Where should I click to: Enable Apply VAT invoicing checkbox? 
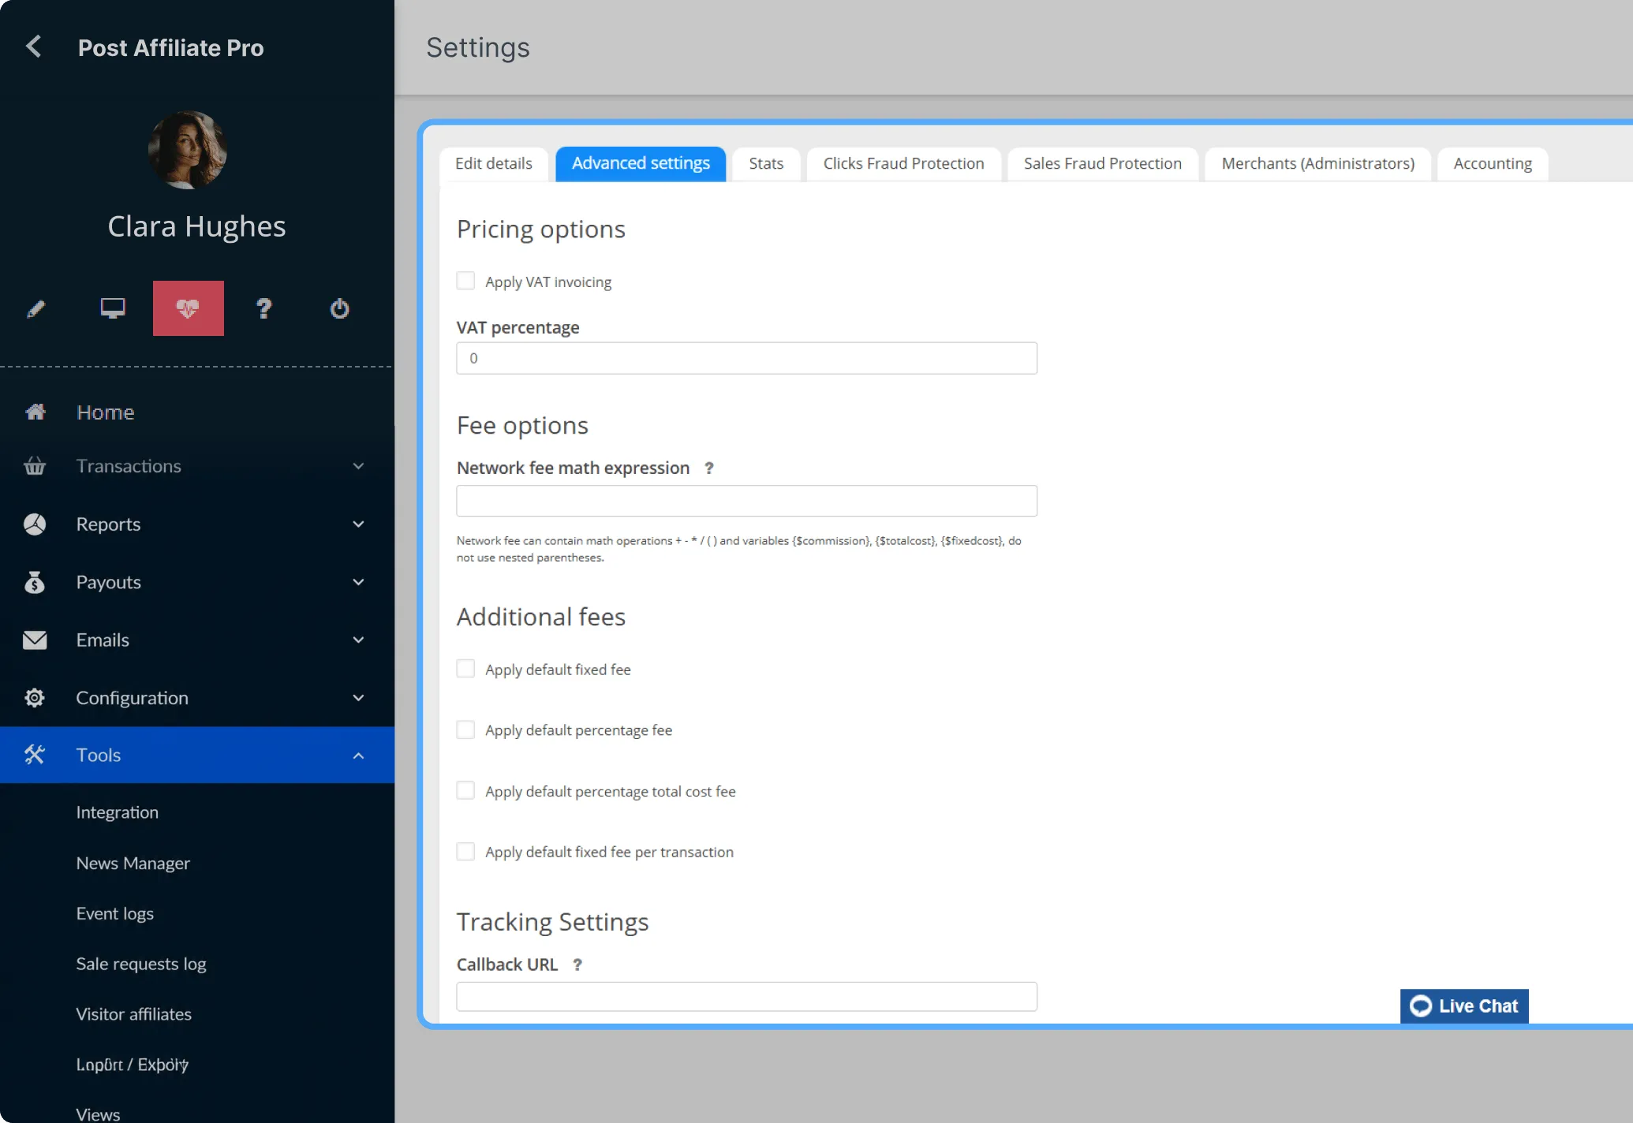click(466, 281)
